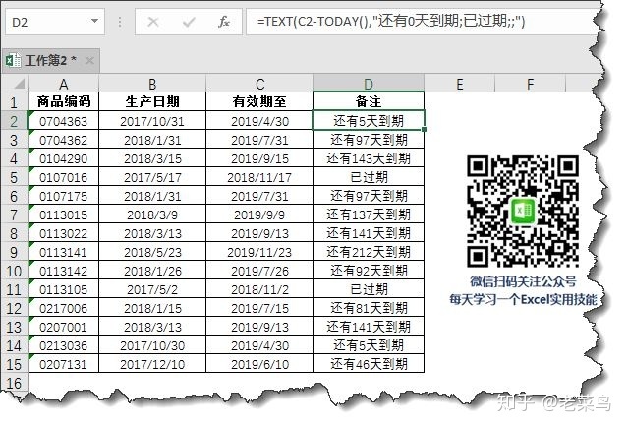
Task: Click expiry date 2019/11/23 cell
Action: pos(259,252)
